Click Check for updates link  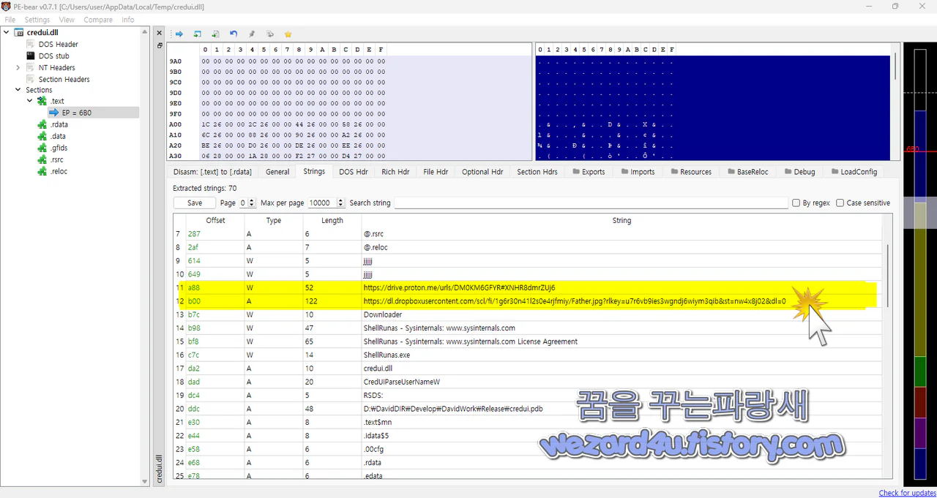click(x=907, y=493)
